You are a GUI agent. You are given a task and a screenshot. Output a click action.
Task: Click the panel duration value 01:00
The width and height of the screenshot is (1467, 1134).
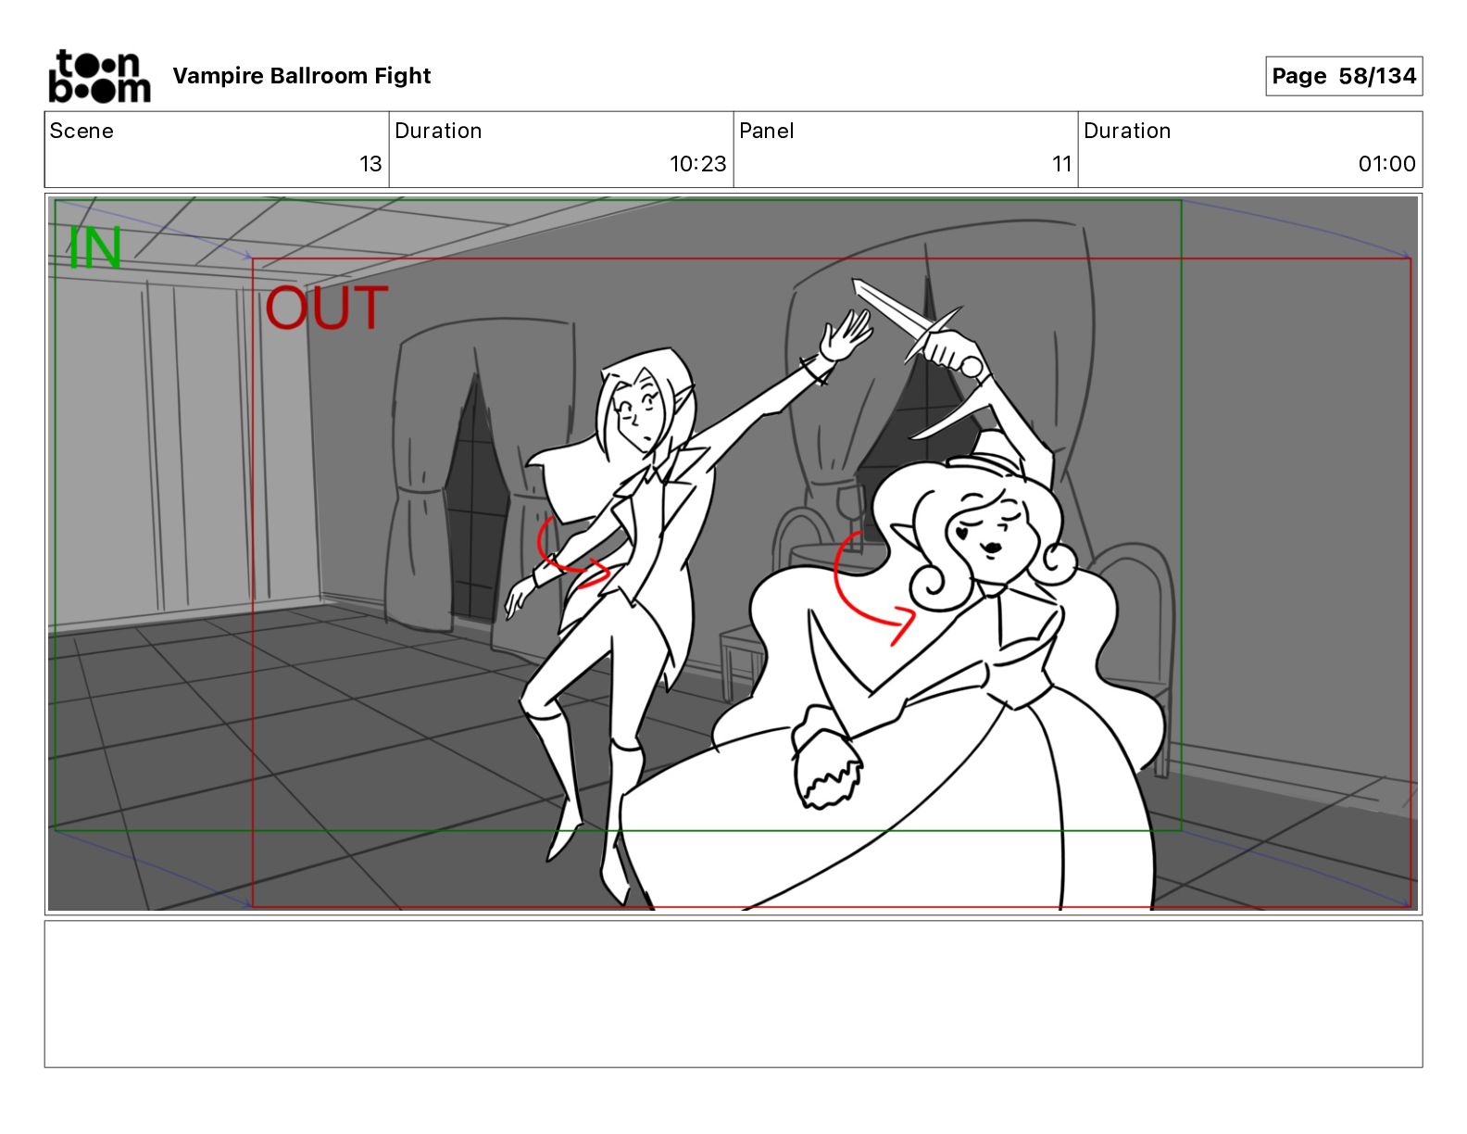(x=1386, y=164)
